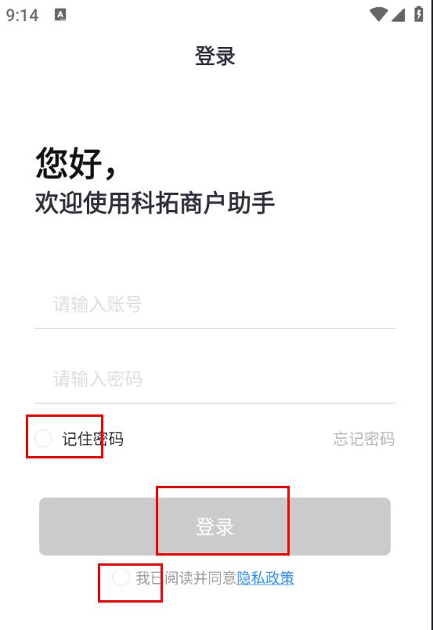Viewport: 433px width, 630px height.
Task: Open the 隐私政策 privacy policy link
Action: point(265,578)
